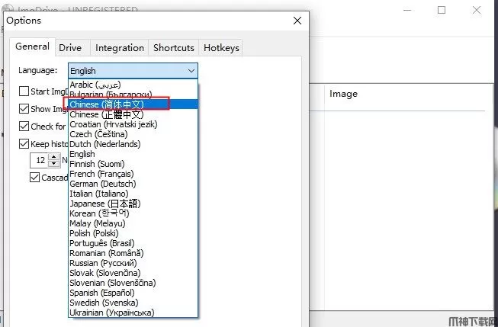Choose Chinese Traditional (正體中文) language
The image size is (498, 327).
(x=133, y=114)
